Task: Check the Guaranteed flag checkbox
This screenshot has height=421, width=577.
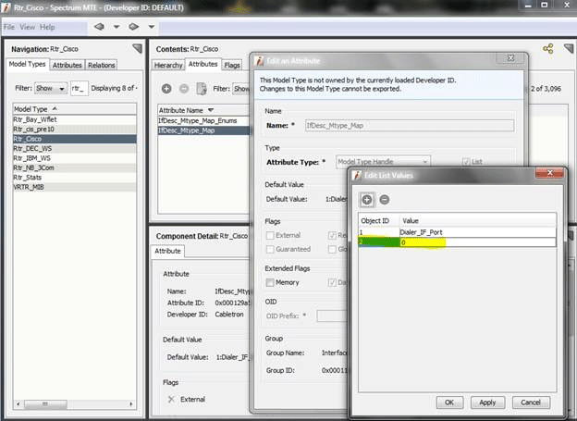Action: 271,249
